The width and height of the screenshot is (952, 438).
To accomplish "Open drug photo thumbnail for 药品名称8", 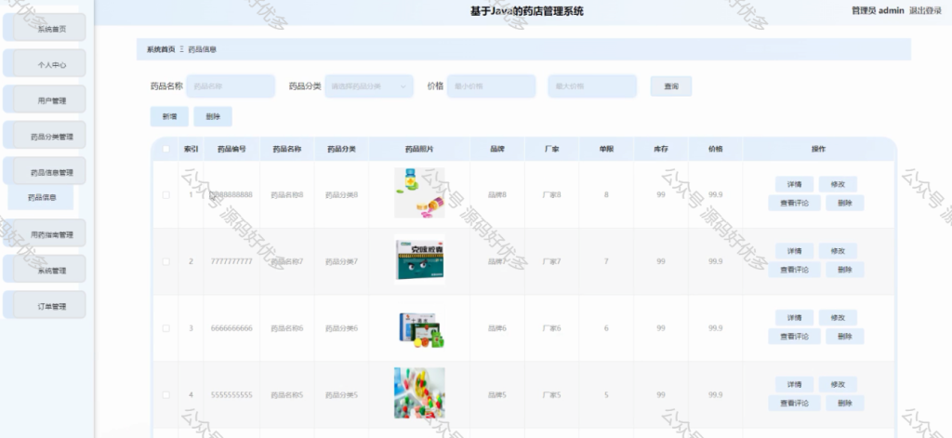I will (419, 193).
